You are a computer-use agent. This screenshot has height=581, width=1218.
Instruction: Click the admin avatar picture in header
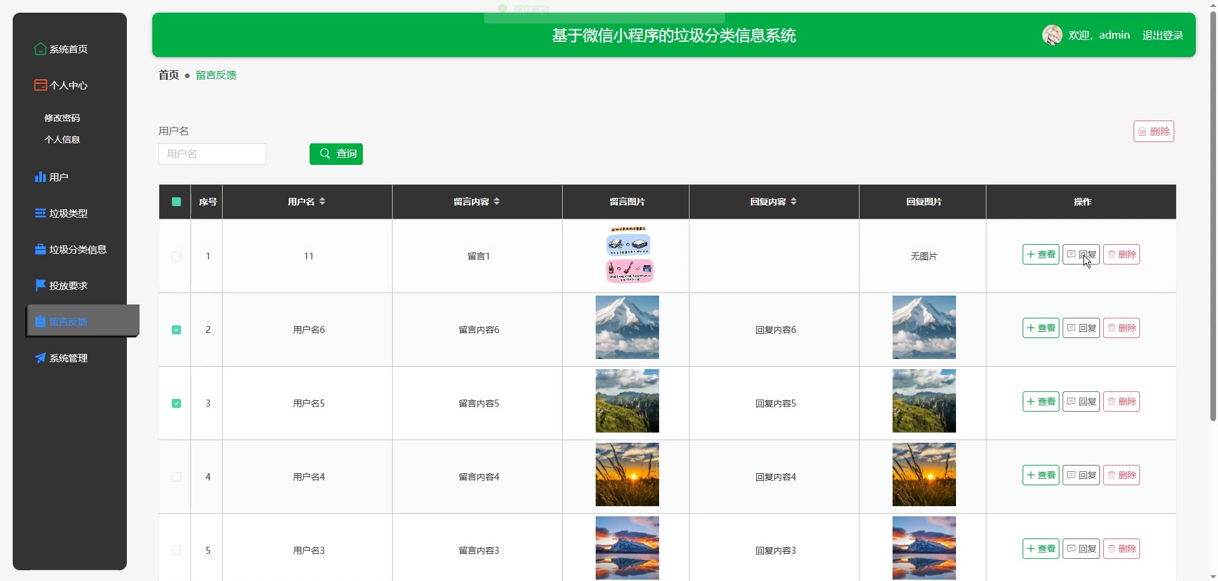1052,35
